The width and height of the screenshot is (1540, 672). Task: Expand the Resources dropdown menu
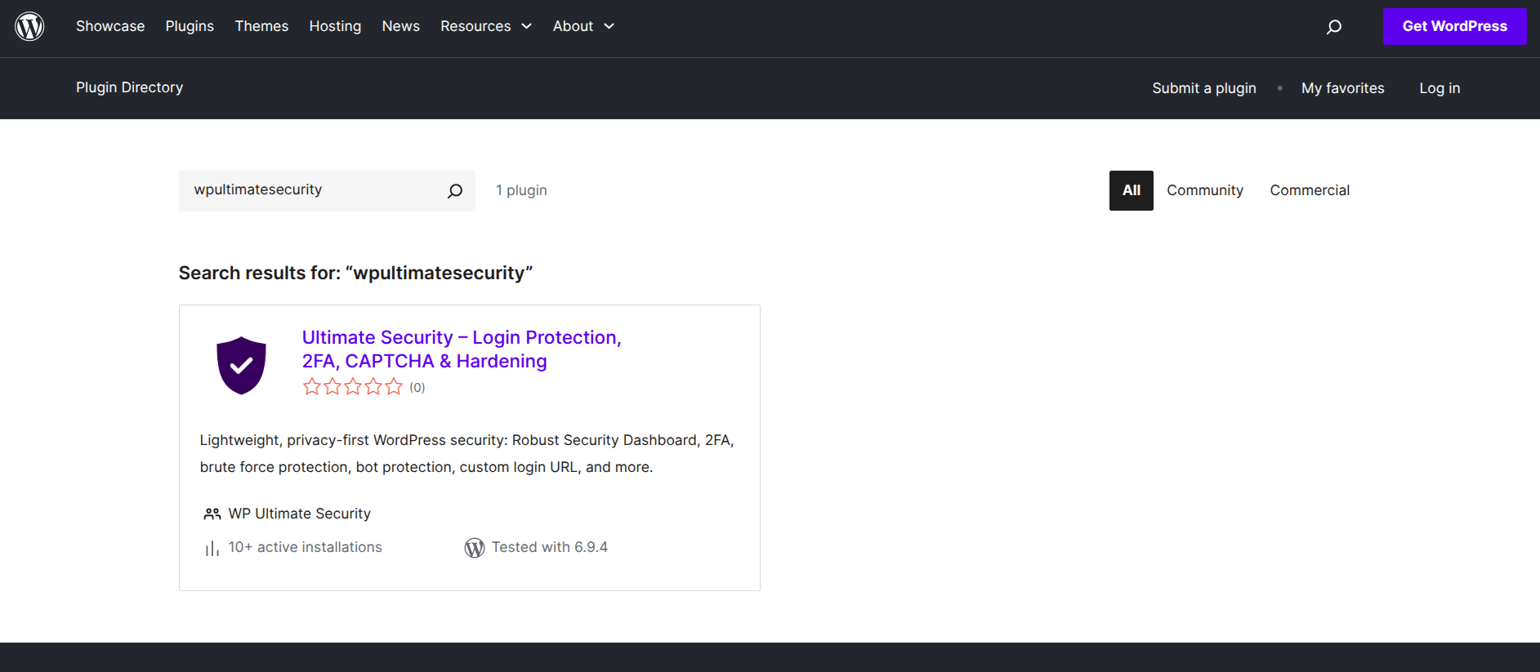click(486, 26)
